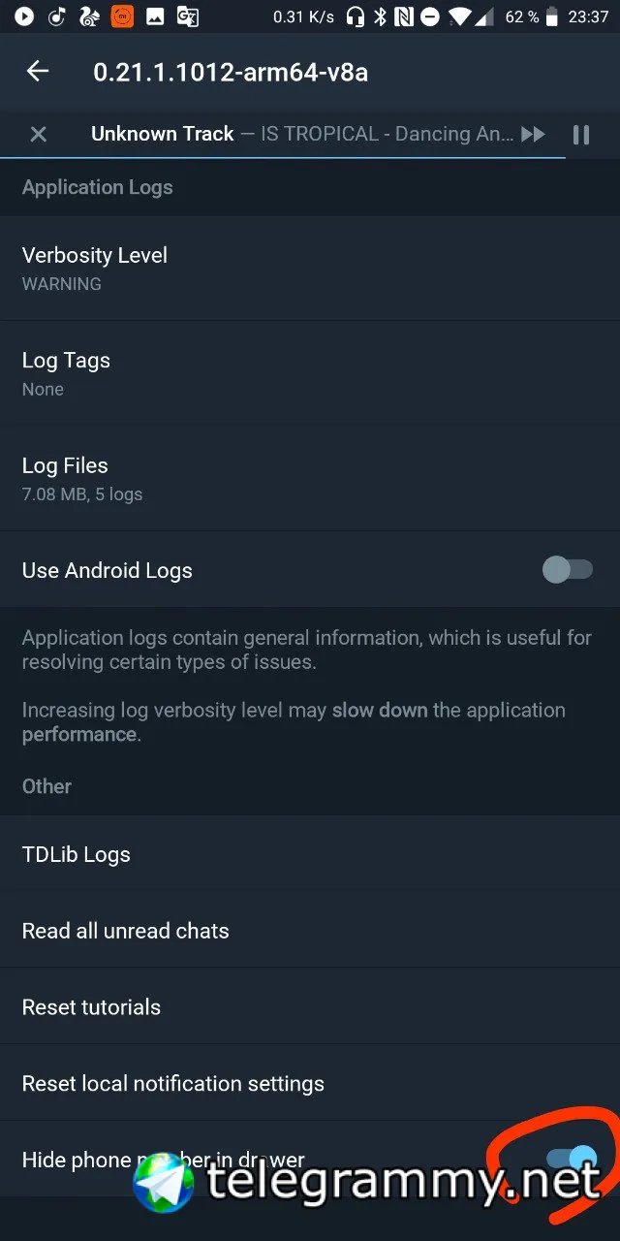Tap the Bluetooth status icon
Viewport: 620px width, 1241px height.
click(x=382, y=16)
